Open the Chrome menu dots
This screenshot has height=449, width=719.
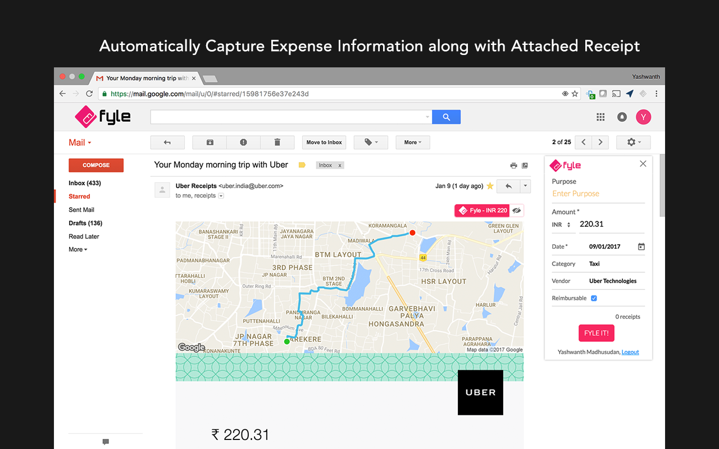(x=656, y=94)
